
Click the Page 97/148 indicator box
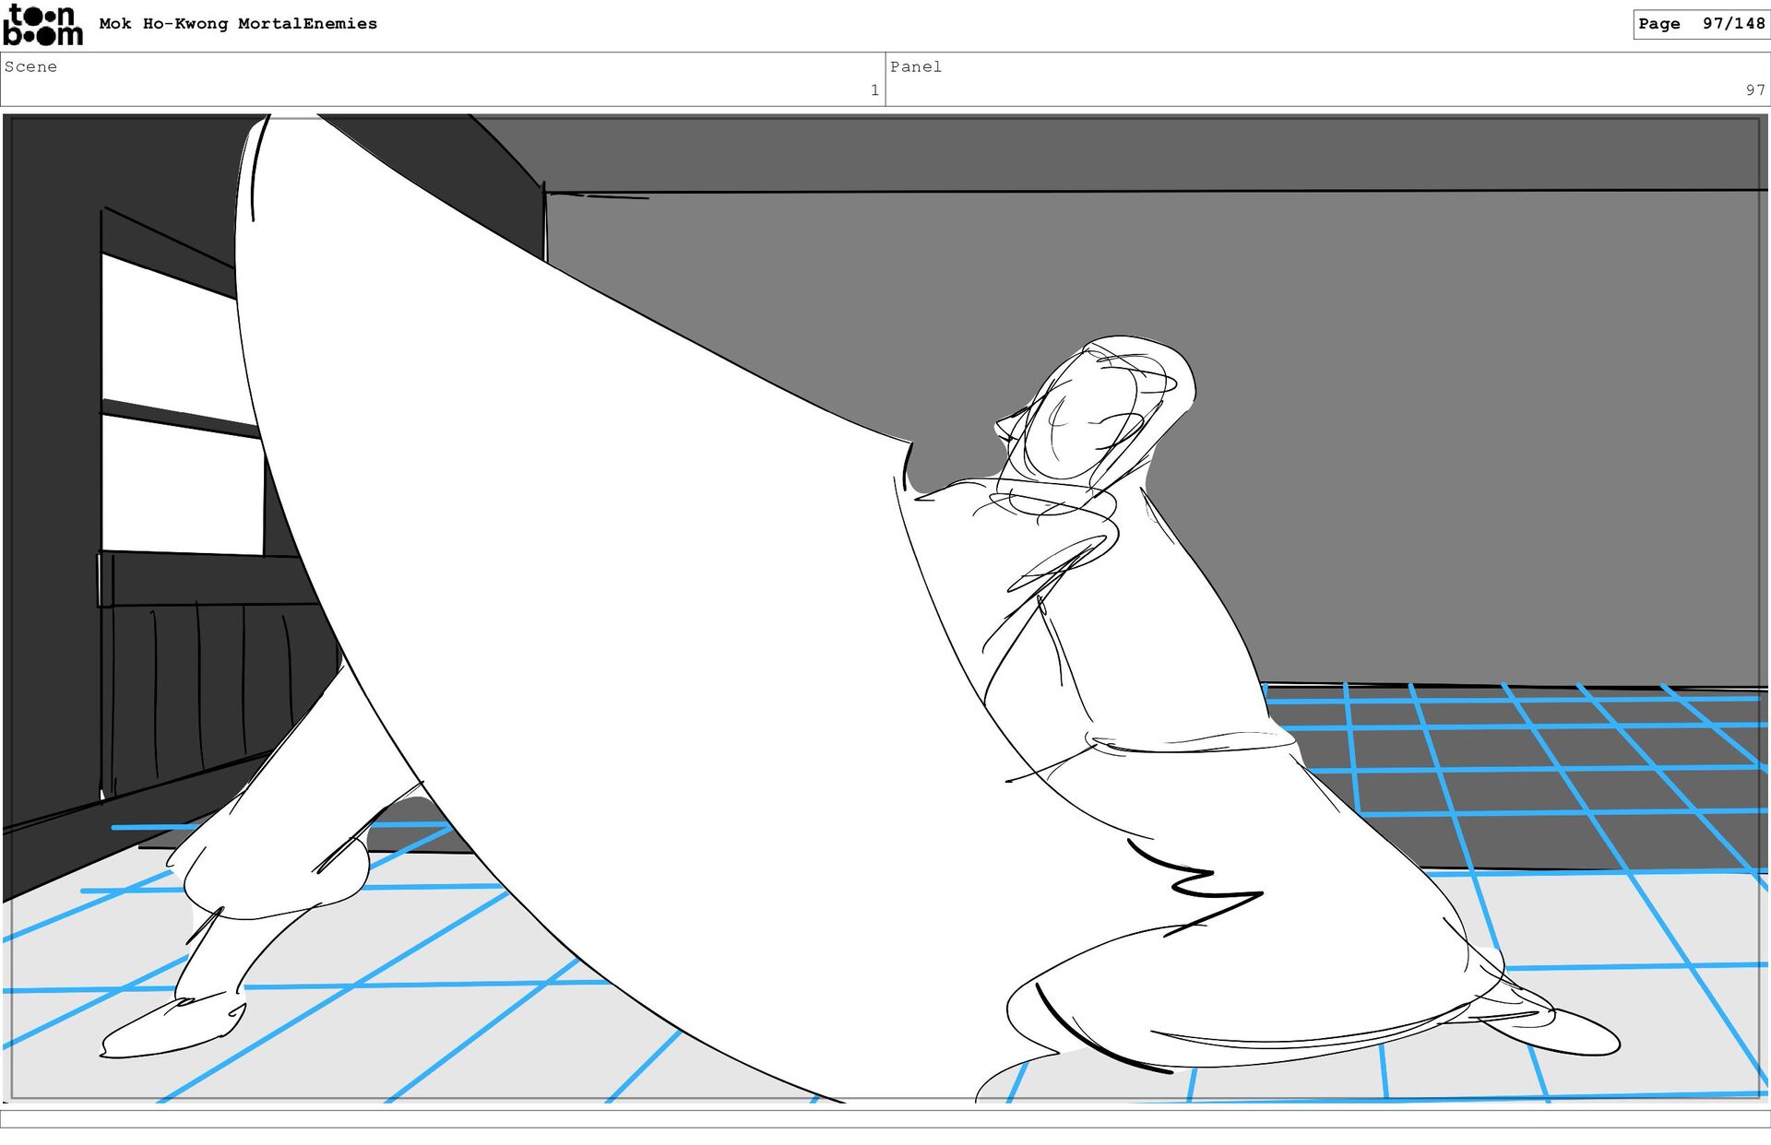point(1701,24)
